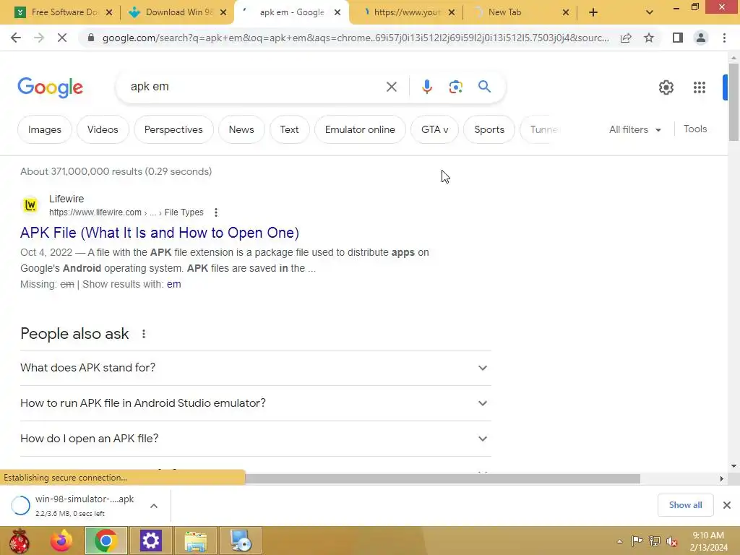Open the Lifewire result options menu
Screen dimensions: 740x555
coord(215,212)
